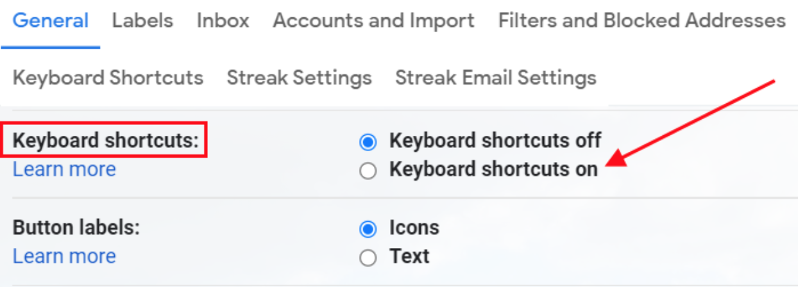
Task: Select Filters and Blocked Addresses tab
Action: point(641,21)
